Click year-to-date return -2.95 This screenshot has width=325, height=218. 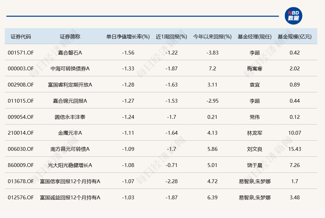(x=213, y=101)
